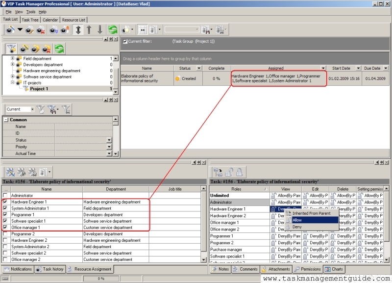Toggle the expand/collapse vertical arrows icon
The image size is (392, 283).
78,30
